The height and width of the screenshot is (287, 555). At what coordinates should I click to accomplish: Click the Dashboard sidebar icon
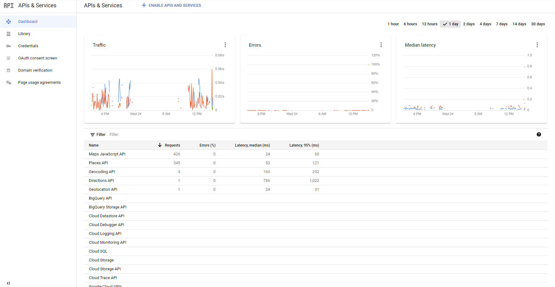click(x=9, y=22)
